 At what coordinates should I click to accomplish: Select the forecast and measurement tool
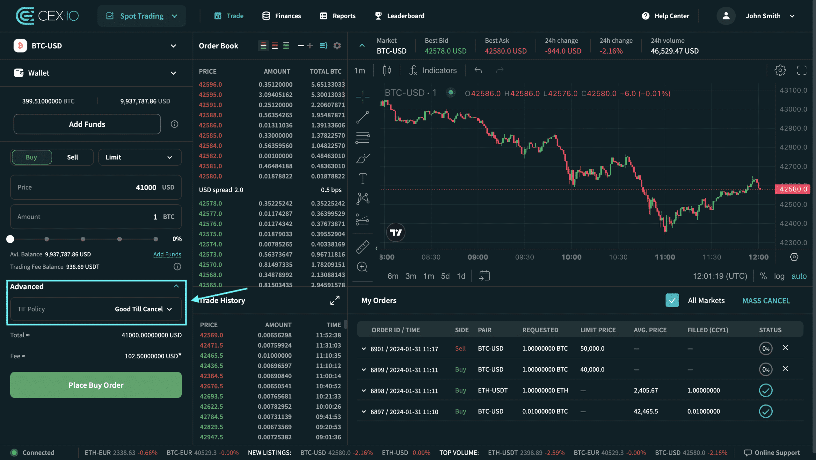click(363, 219)
